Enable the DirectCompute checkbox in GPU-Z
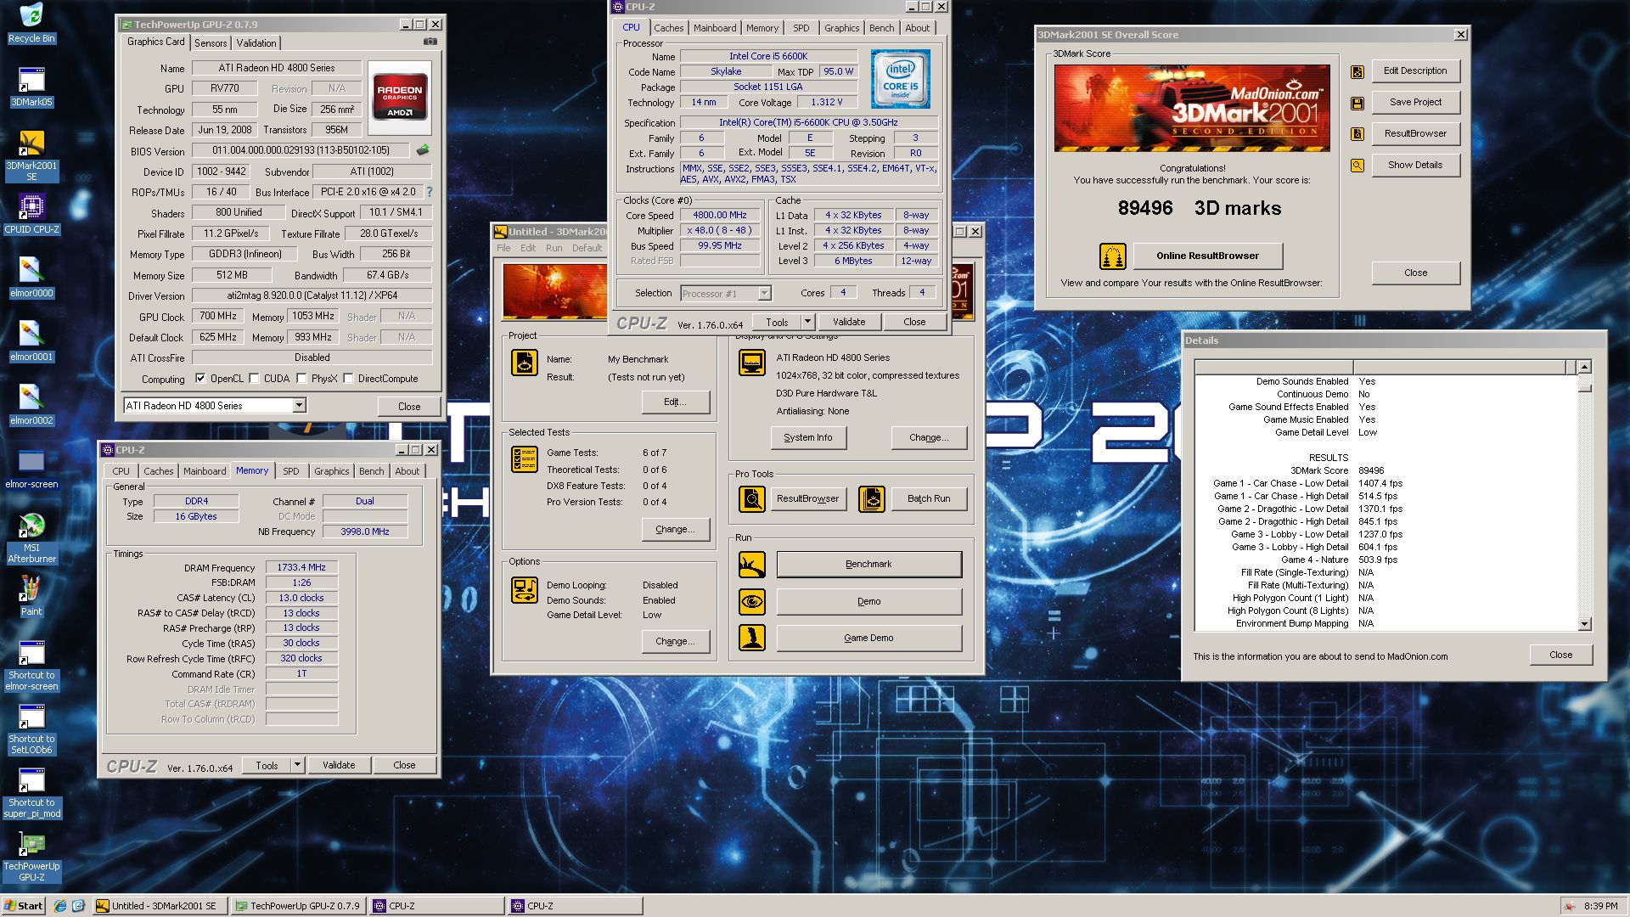 pyautogui.click(x=348, y=379)
